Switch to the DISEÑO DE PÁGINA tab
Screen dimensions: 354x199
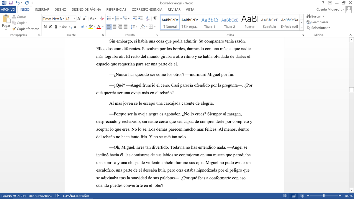86,9
